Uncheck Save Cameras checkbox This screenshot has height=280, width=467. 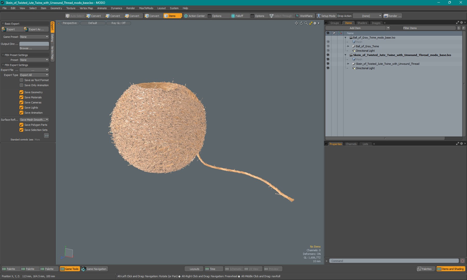pos(21,102)
